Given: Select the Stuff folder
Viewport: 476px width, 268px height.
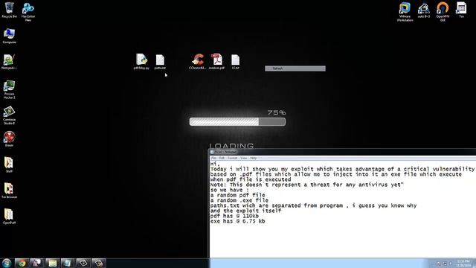Looking at the screenshot, I should pyautogui.click(x=9, y=165).
